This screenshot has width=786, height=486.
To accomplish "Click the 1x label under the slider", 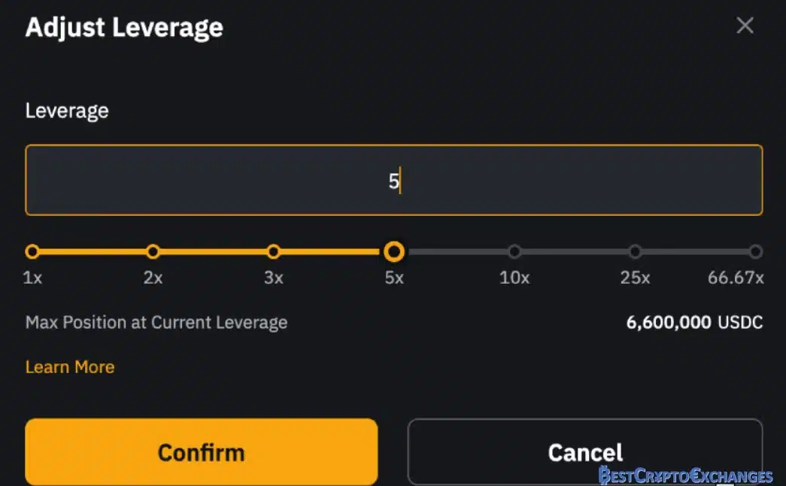I will click(x=32, y=278).
